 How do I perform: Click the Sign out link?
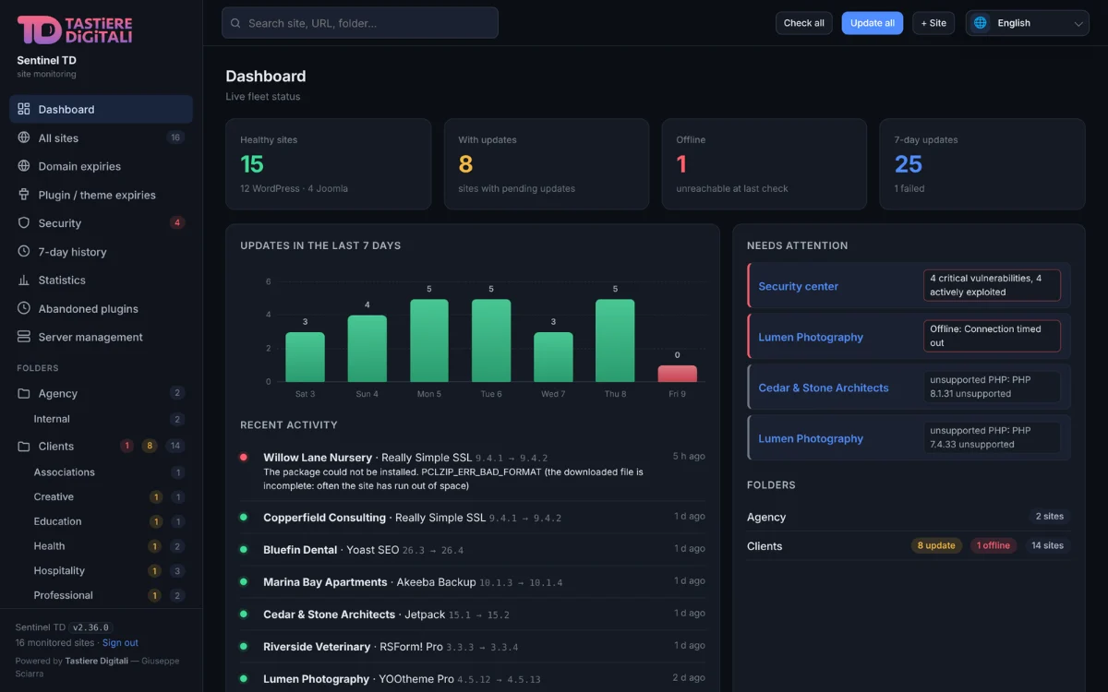point(120,642)
